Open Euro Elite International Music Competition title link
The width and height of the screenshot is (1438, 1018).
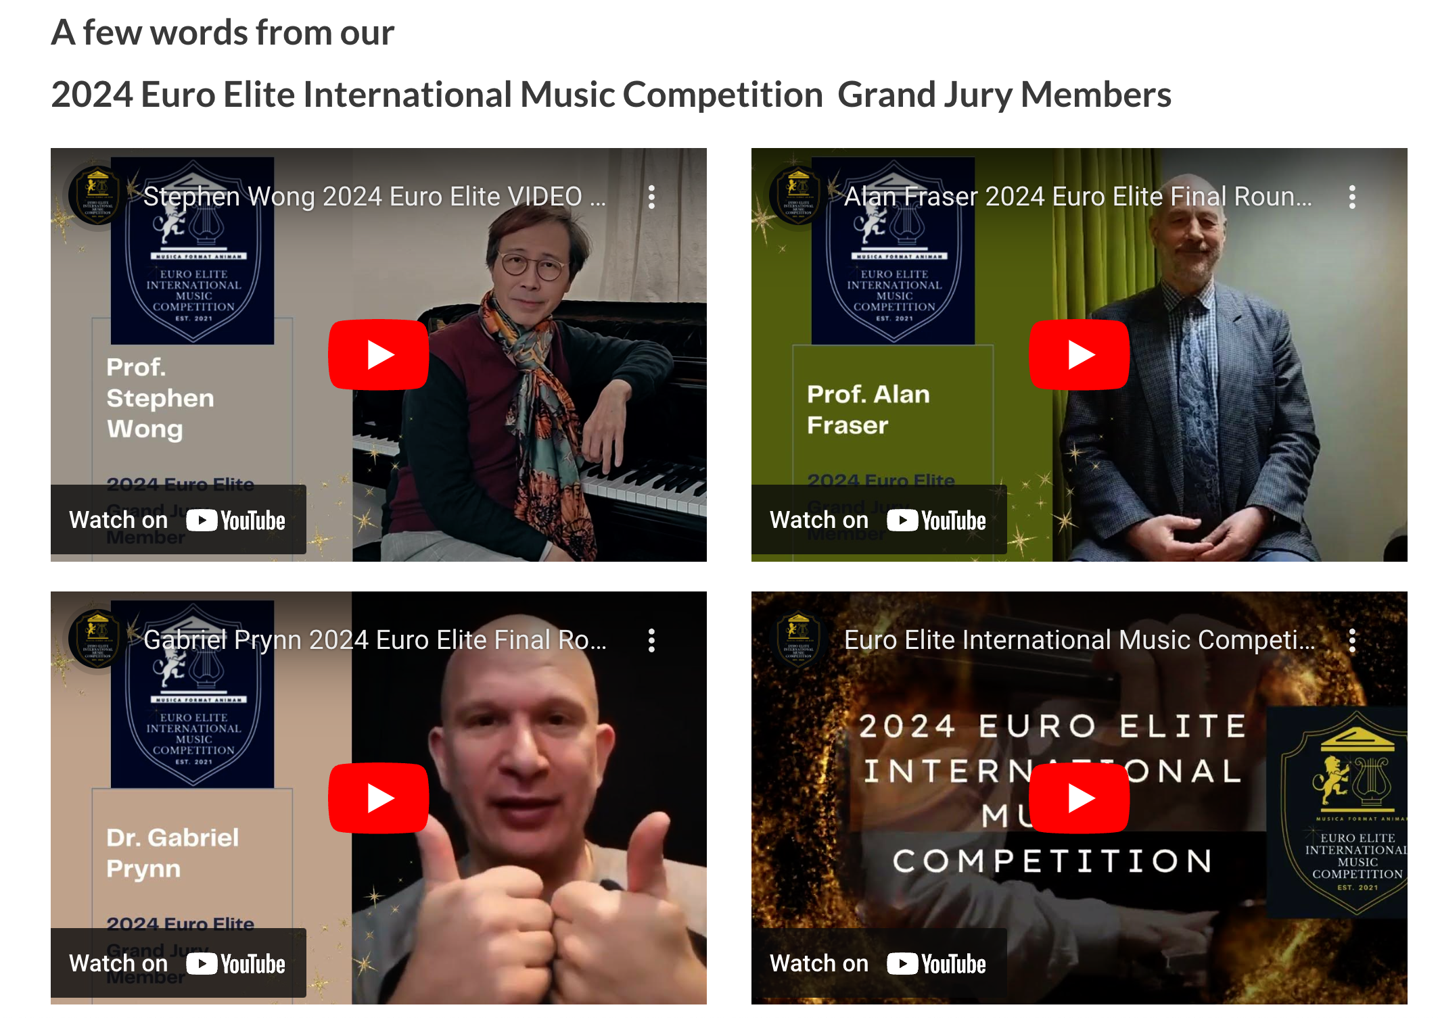(x=1080, y=640)
